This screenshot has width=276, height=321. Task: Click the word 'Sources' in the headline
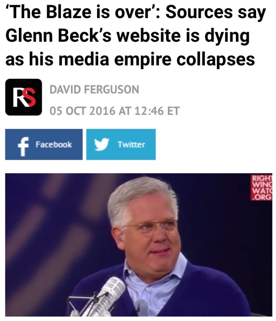[x=199, y=12]
